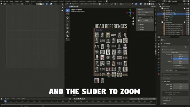
Task: Open the timeline Keying popover
Action: point(14,99)
